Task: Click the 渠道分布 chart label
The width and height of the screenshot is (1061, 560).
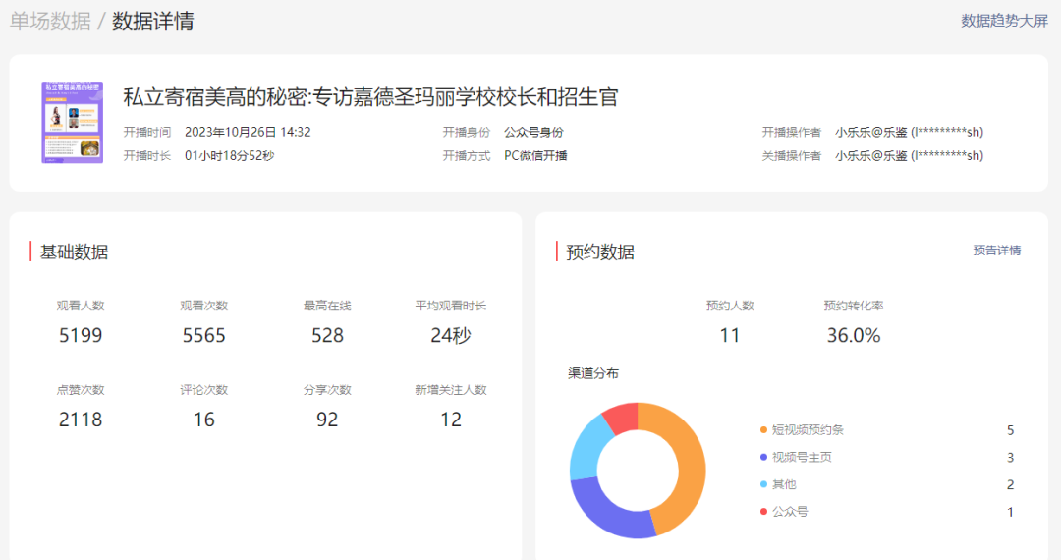Action: click(592, 373)
